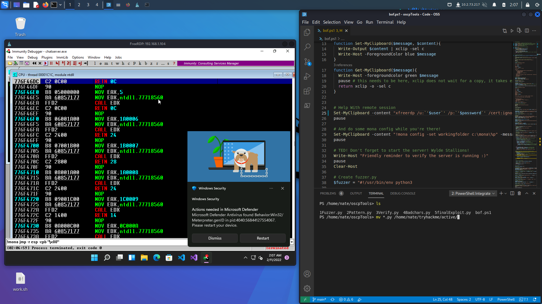Open Search in VS Code activity bar
The image size is (542, 304).
[x=307, y=47]
